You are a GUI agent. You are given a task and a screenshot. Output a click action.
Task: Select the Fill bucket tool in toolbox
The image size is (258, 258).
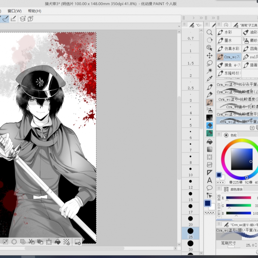coord(209,142)
